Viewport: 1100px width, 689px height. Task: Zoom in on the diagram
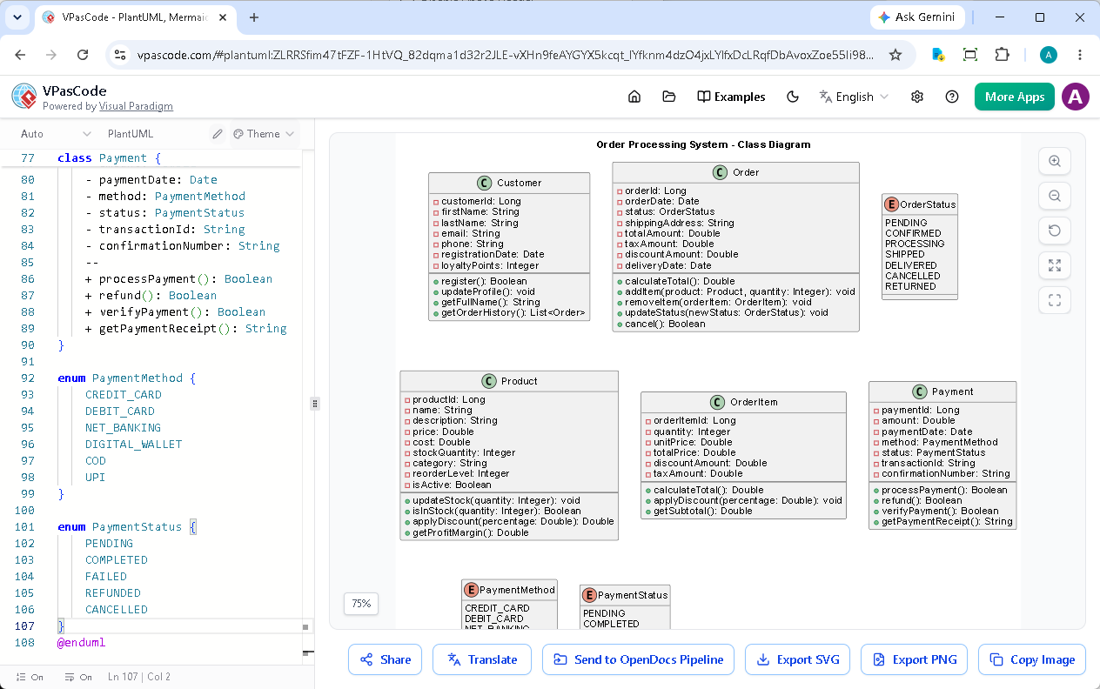click(1055, 161)
